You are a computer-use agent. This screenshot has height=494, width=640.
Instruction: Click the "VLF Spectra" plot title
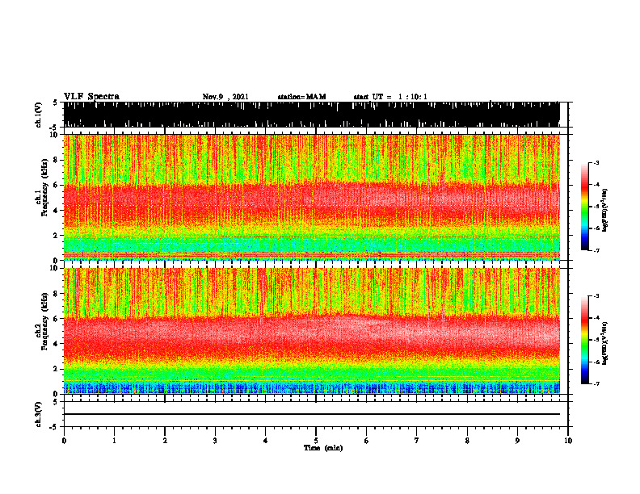tap(91, 97)
